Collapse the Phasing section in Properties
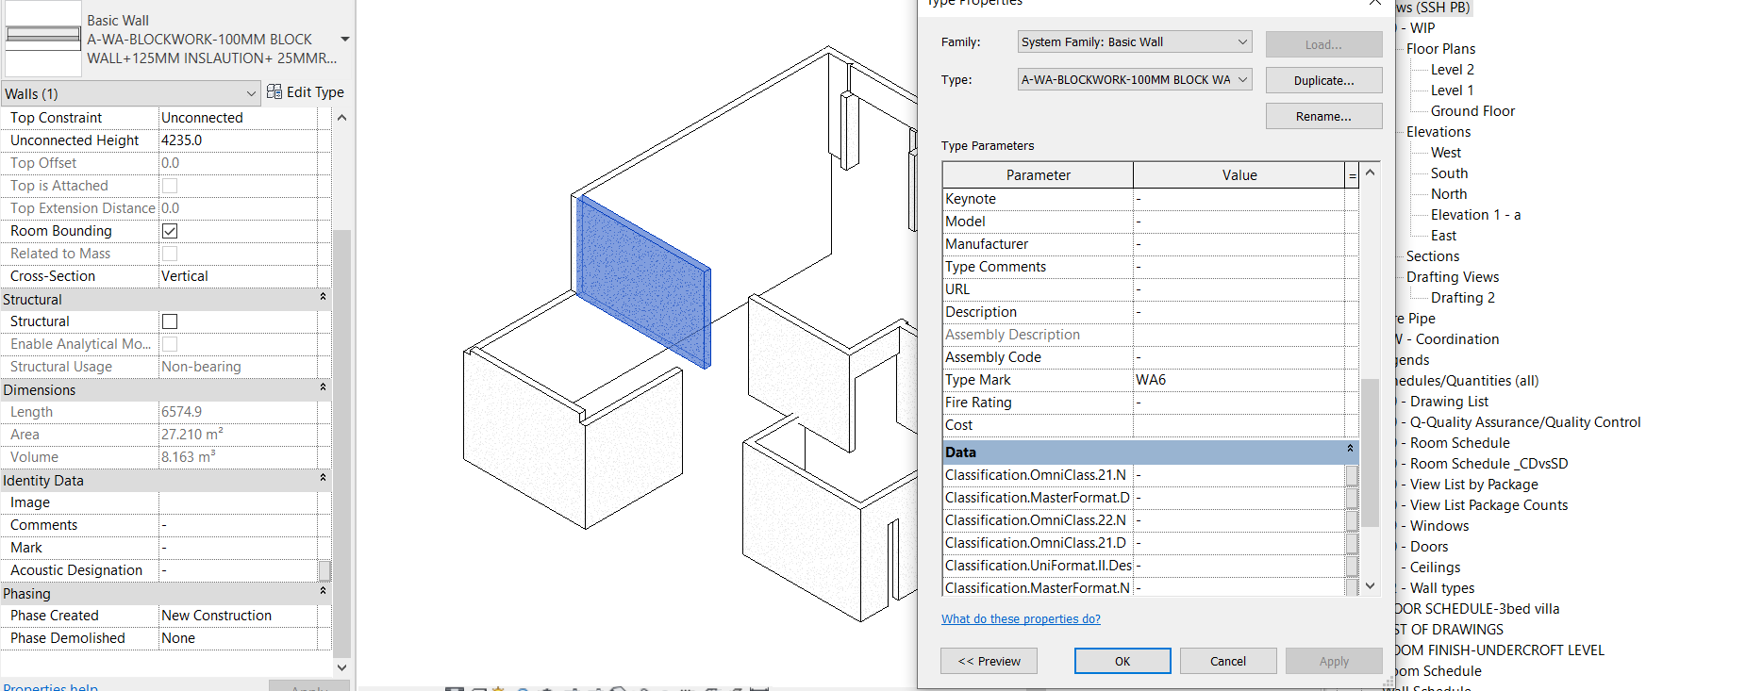1746x691 pixels. (323, 591)
